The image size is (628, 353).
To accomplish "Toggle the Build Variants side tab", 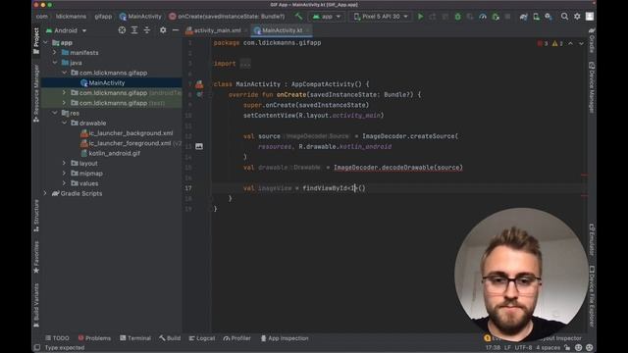I will point(36,305).
